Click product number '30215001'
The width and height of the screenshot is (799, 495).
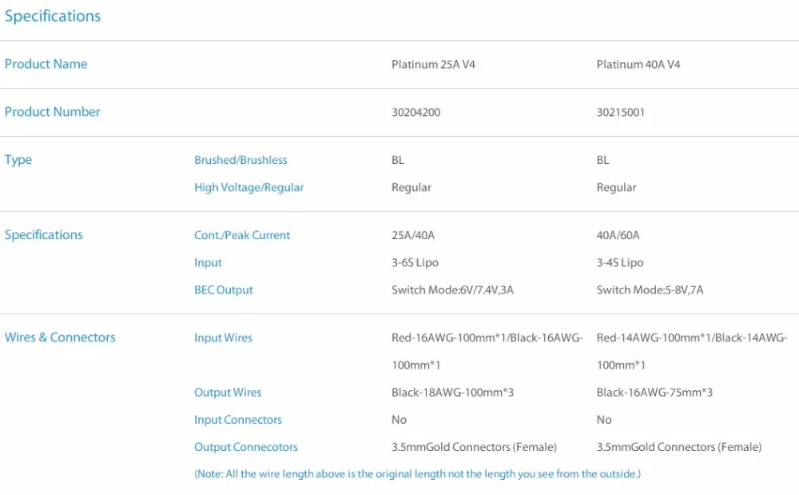click(x=621, y=113)
